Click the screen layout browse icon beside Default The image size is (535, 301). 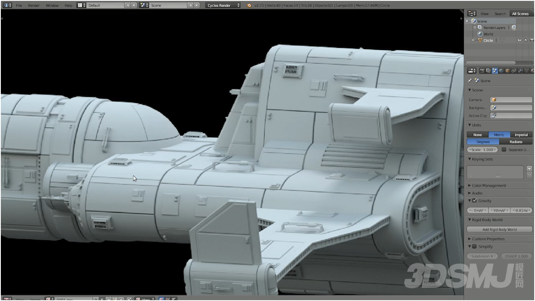pyautogui.click(x=81, y=5)
